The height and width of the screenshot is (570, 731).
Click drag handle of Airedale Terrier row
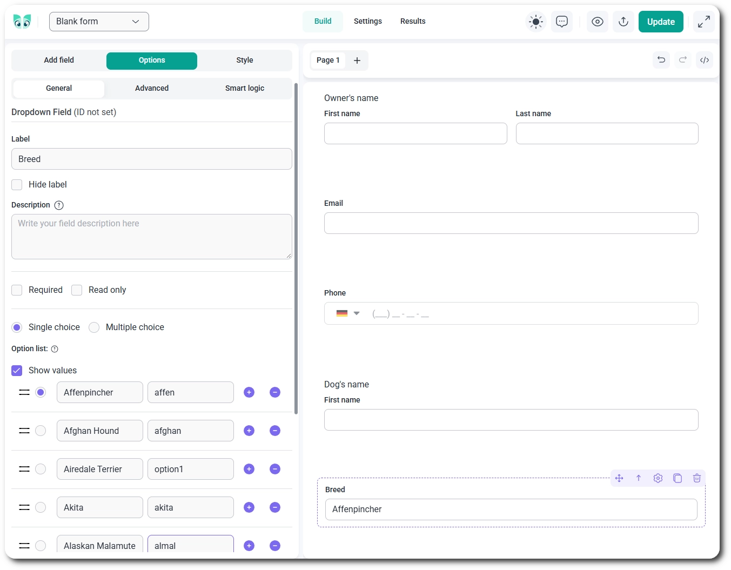(x=24, y=469)
